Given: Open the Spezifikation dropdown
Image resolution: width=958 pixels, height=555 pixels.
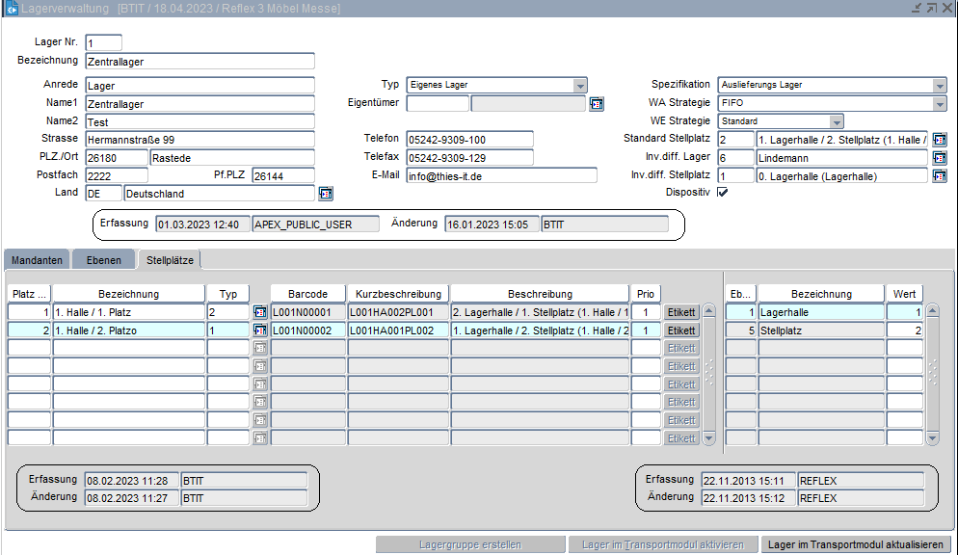Looking at the screenshot, I should click(939, 85).
